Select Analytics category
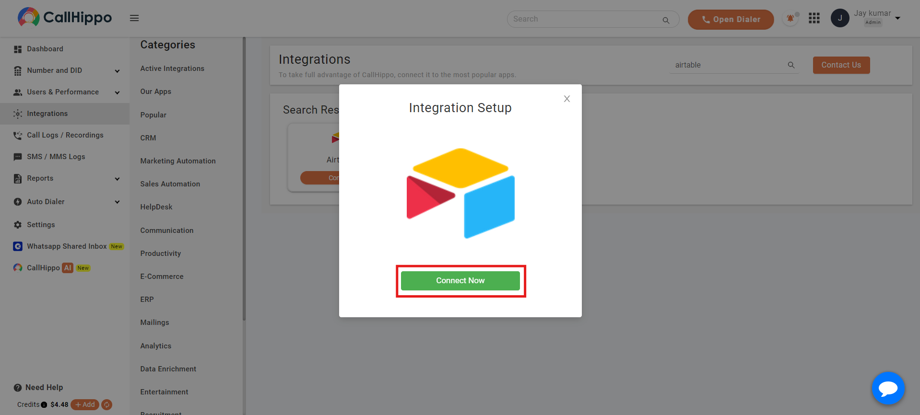This screenshot has width=920, height=415. pyautogui.click(x=155, y=346)
